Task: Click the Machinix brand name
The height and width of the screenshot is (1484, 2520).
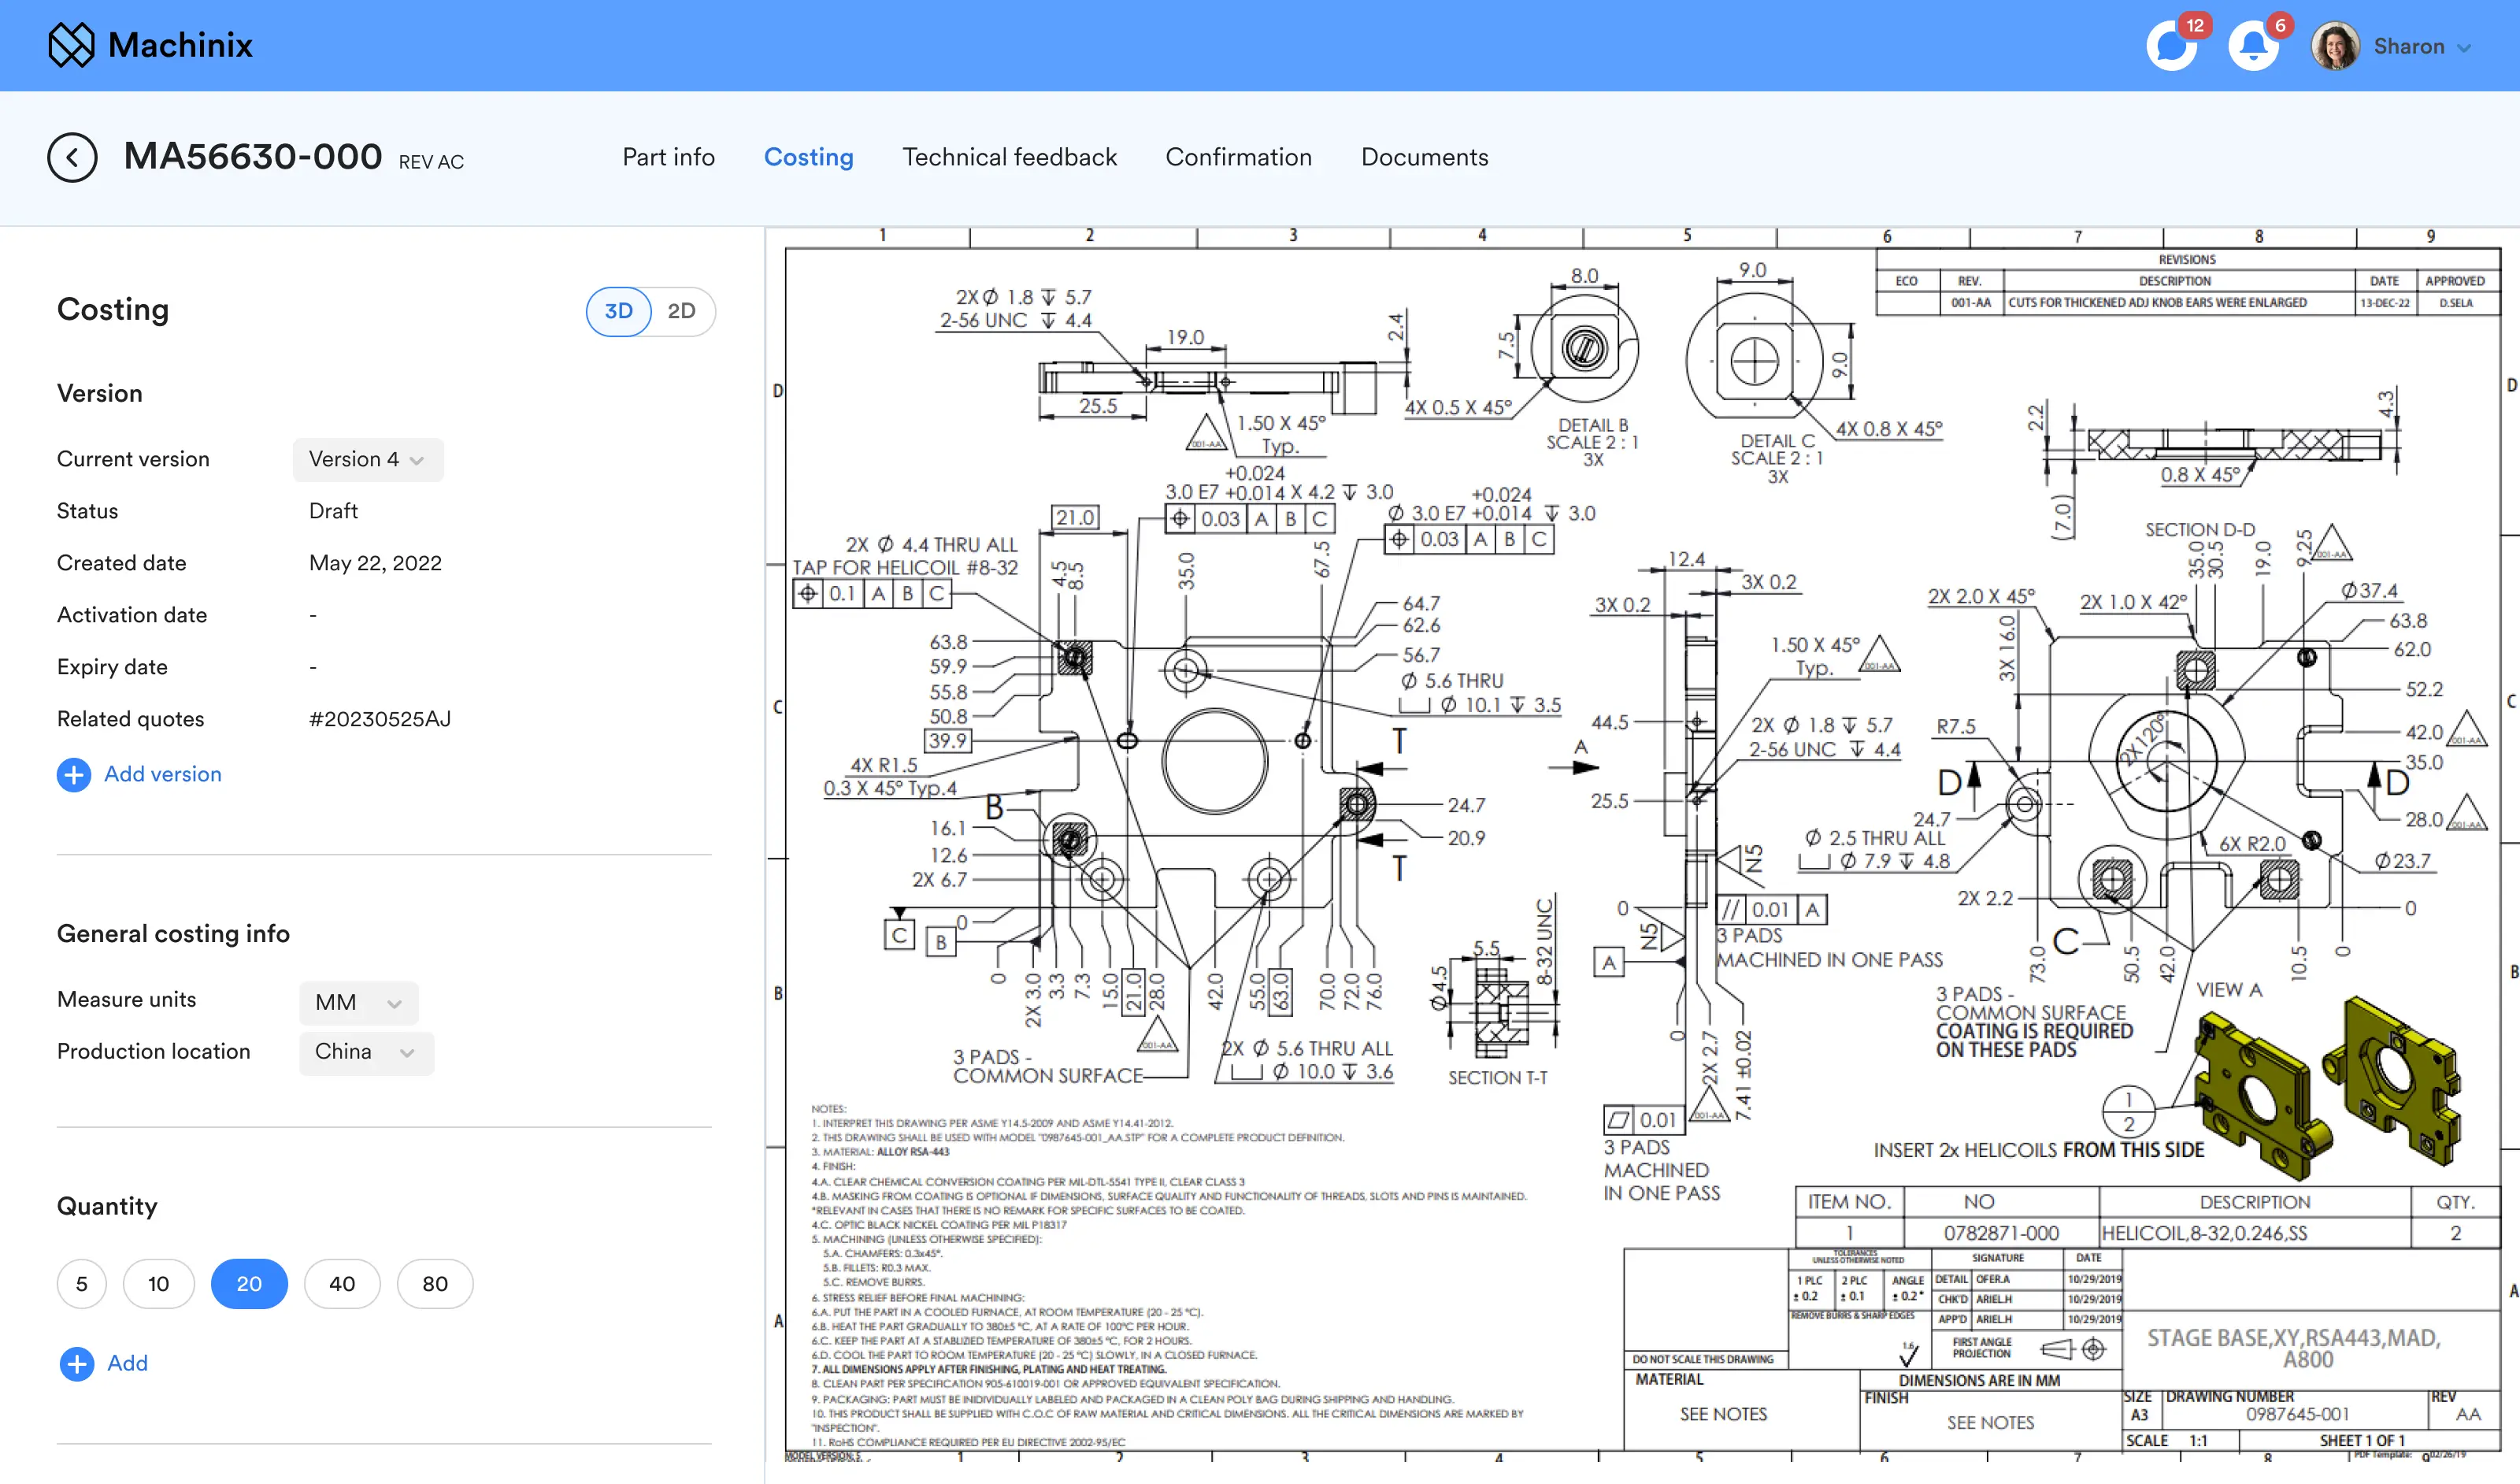Action: pos(180,45)
